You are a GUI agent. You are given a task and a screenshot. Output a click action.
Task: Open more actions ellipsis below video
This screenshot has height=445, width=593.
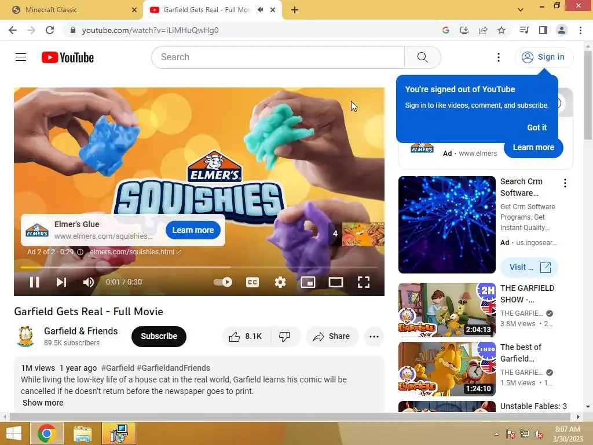(374, 337)
